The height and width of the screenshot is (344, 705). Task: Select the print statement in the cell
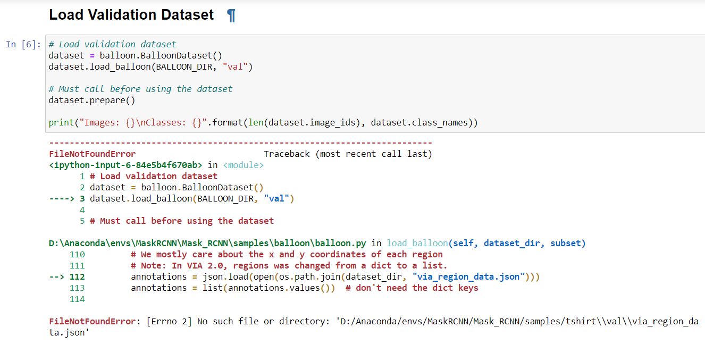(263, 122)
